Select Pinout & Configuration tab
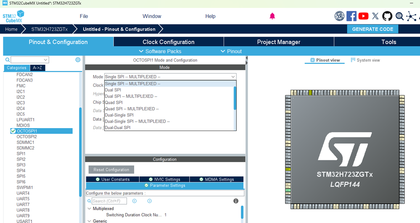 pyautogui.click(x=58, y=42)
